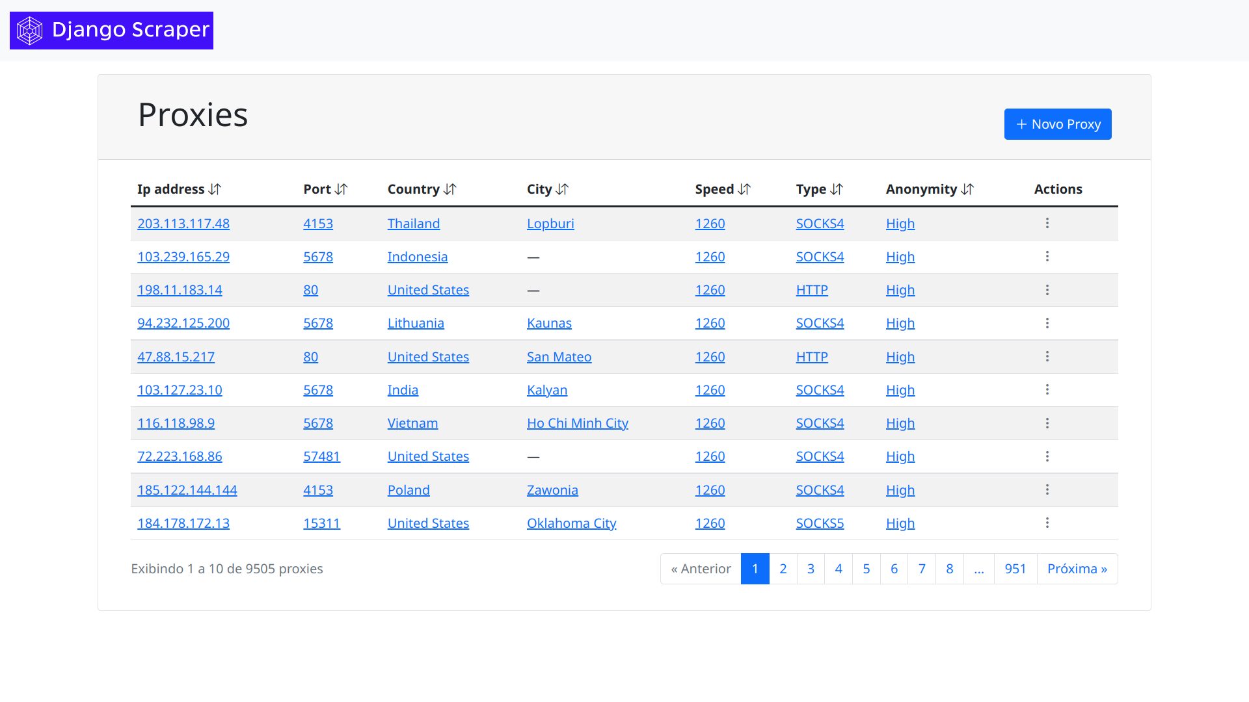Click the Lithuania country link

[416, 323]
